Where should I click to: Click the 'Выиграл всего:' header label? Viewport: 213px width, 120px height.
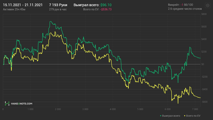[x=86, y=5]
